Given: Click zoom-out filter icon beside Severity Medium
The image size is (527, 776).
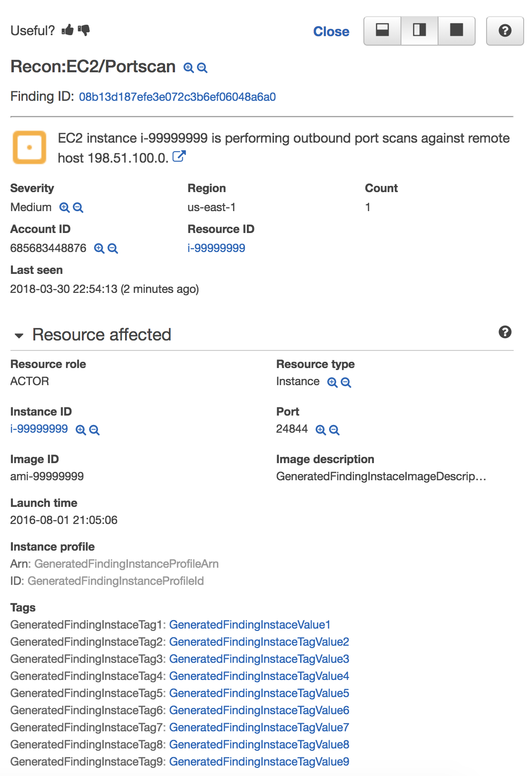Looking at the screenshot, I should coord(78,208).
